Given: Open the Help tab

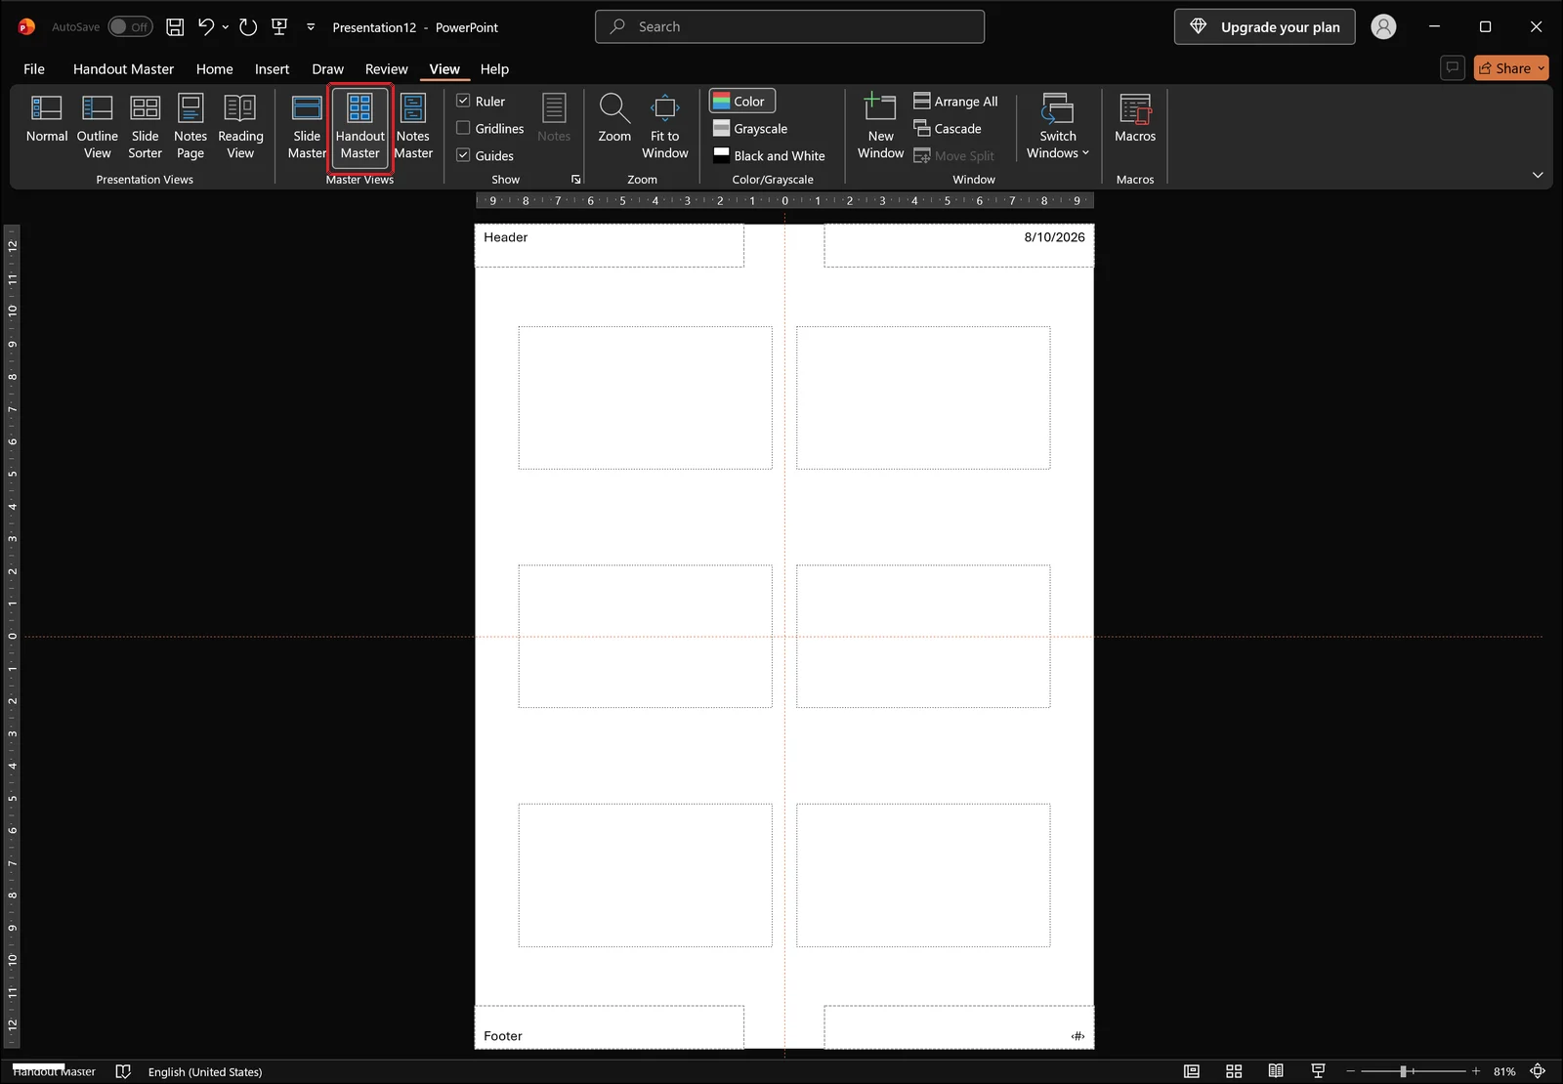Looking at the screenshot, I should [x=494, y=68].
